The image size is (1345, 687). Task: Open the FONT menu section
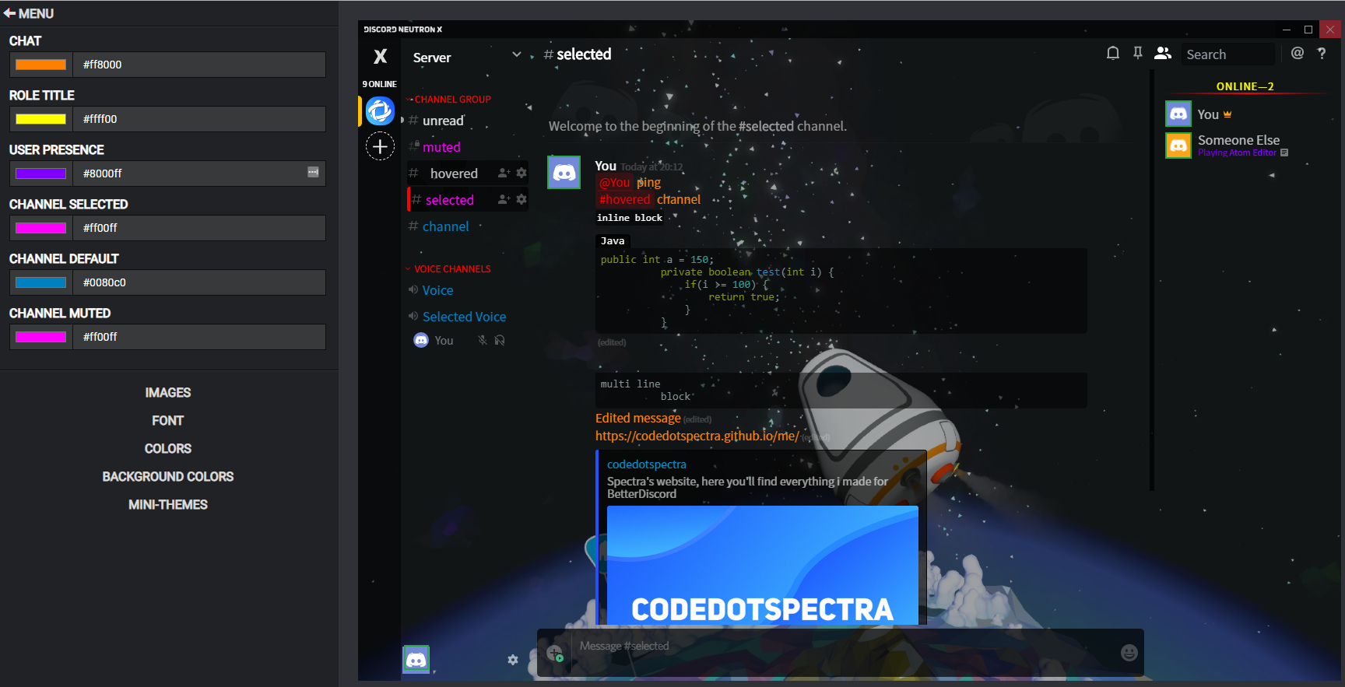168,421
